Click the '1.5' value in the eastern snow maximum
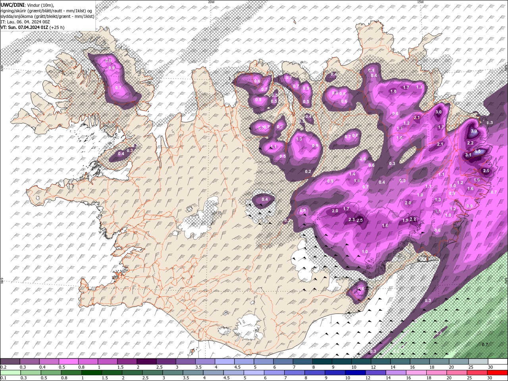The height and width of the screenshot is (381, 508). (478, 152)
